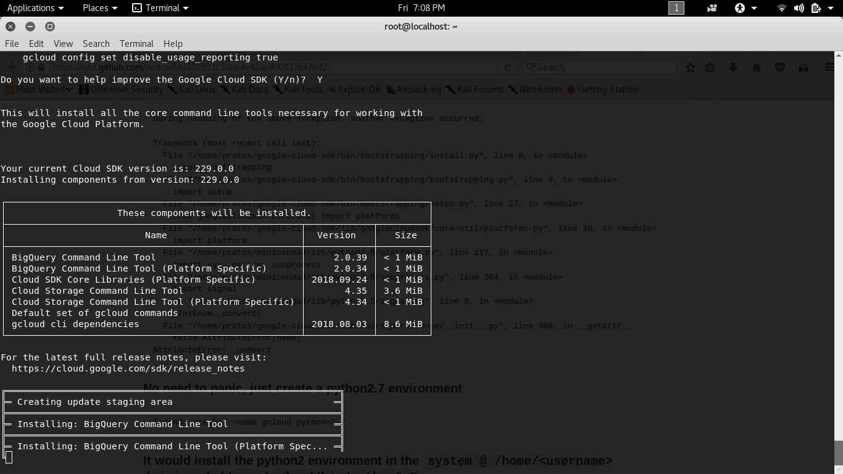Click the speaker volume icon
Image resolution: width=843 pixels, height=474 pixels.
coord(799,8)
